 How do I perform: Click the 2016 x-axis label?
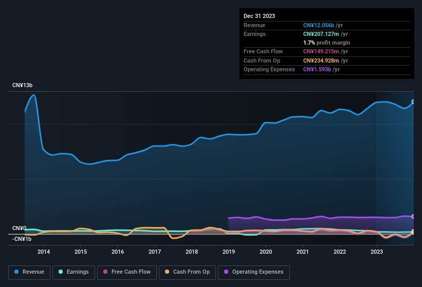(118, 252)
